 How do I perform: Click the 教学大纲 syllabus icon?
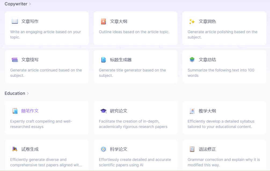(192, 111)
